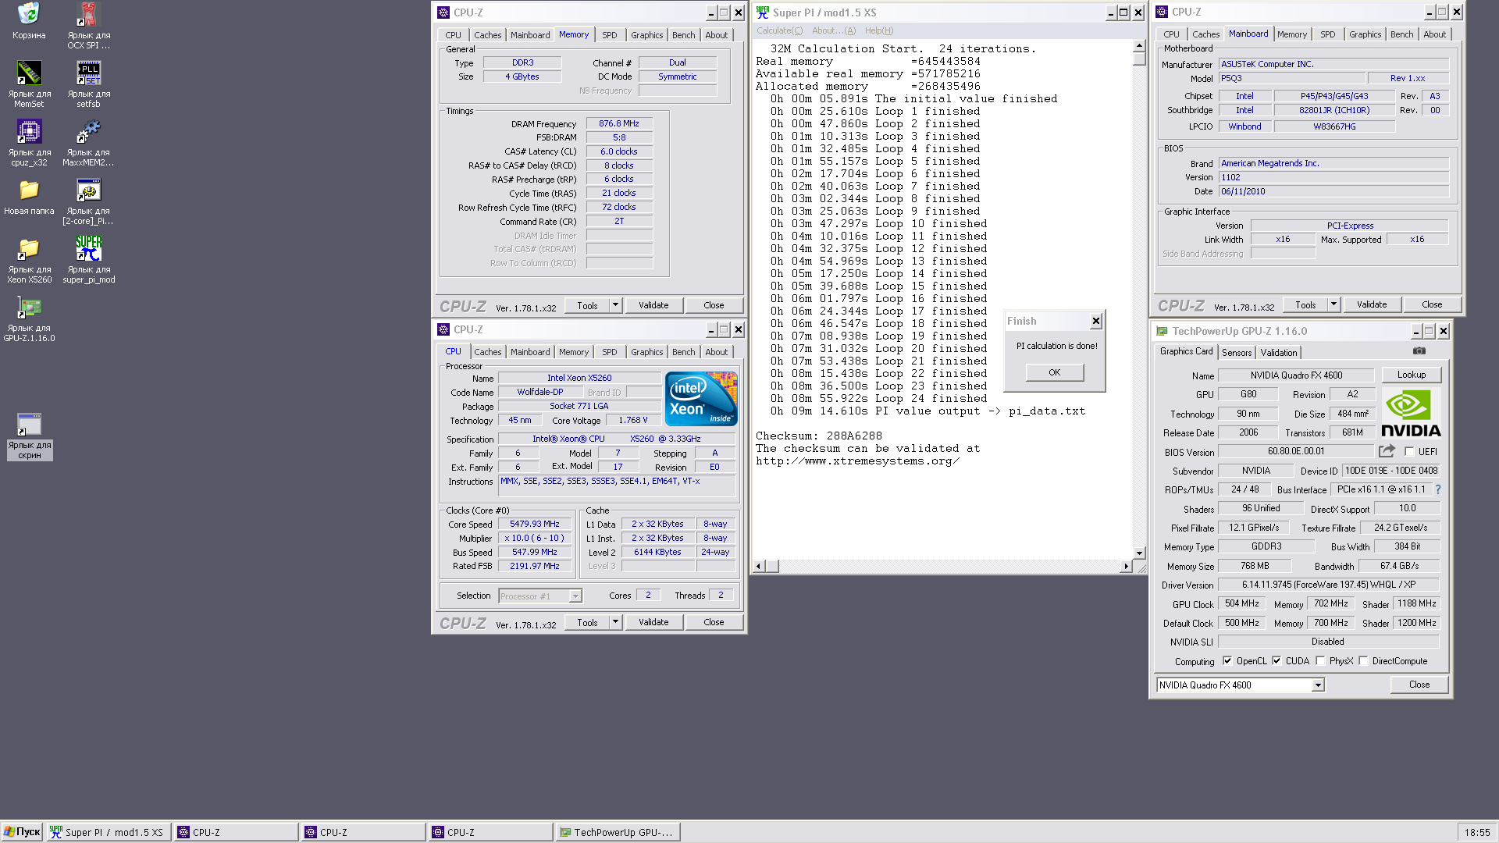
Task: Expand Tools dropdown arrow in Memory CPU-Z window
Action: (x=615, y=305)
